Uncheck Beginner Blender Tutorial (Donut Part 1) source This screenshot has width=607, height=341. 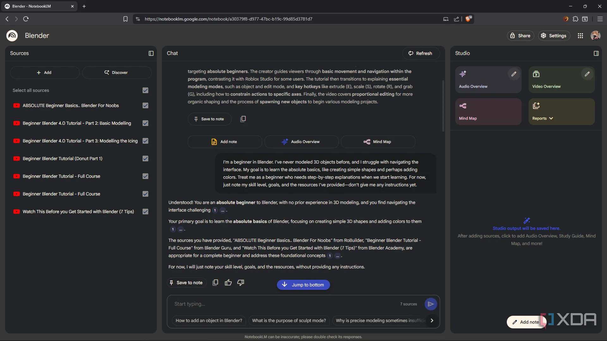[145, 159]
